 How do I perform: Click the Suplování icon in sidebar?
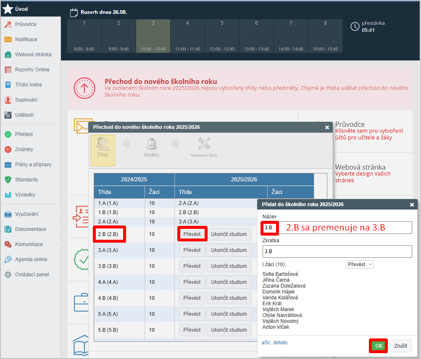(x=8, y=100)
